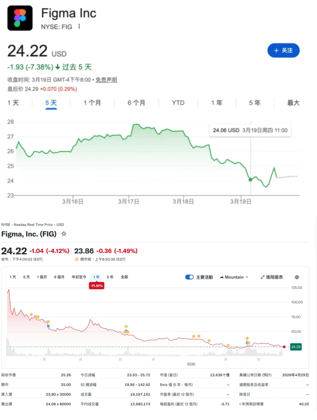Select 年初至今 range on lower chart
317x420 pixels.
(x=79, y=277)
